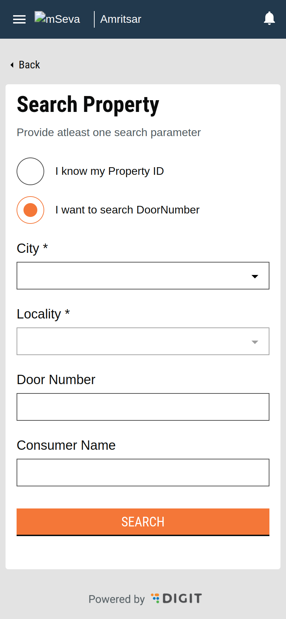Select "I want to search DoorNumber" radio

coord(30,210)
